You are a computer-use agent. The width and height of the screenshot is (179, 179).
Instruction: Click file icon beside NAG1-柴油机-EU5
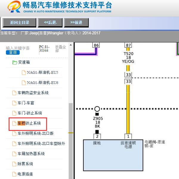(24, 73)
